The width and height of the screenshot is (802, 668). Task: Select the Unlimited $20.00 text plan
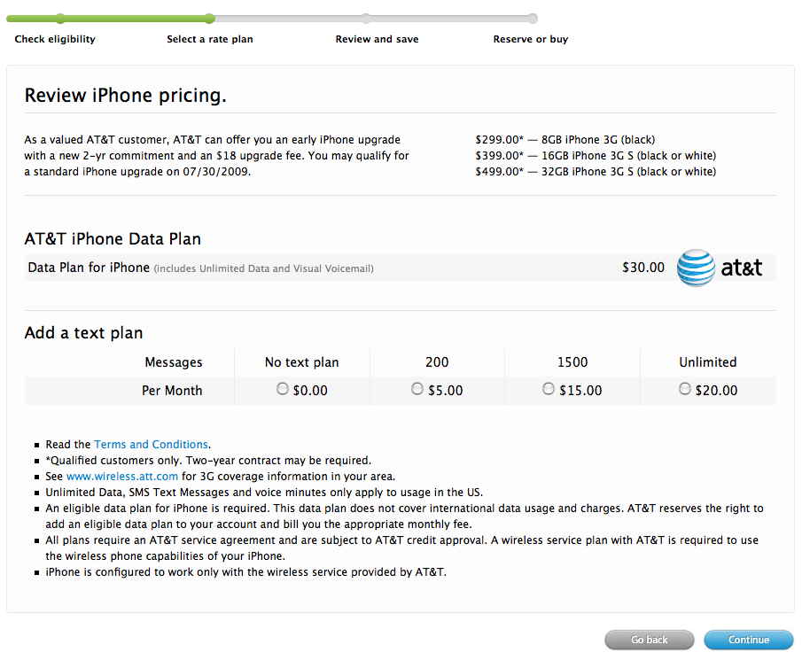[x=685, y=389]
